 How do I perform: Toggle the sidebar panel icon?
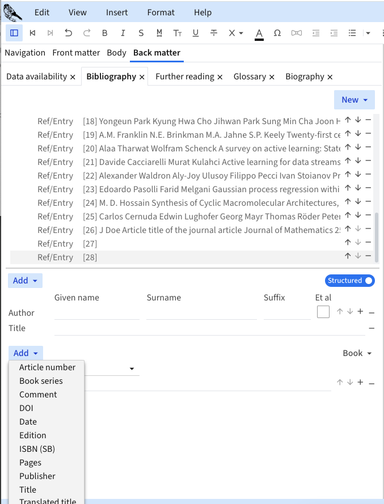pos(14,33)
